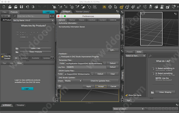This screenshot has width=179, height=113.
Task: Select the Surface Selection tool icon
Action: pos(156,7)
